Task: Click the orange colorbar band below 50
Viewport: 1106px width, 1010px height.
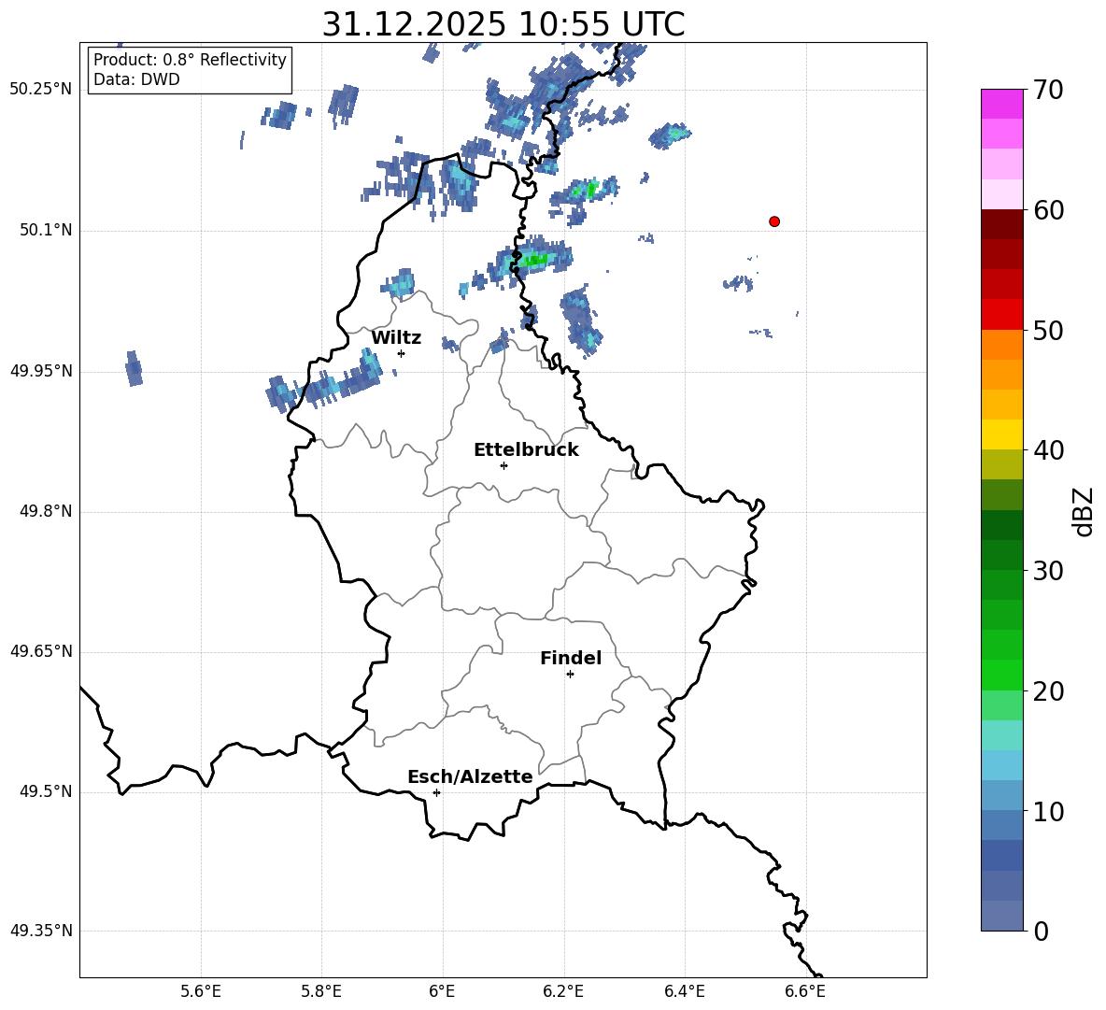Action: (1002, 345)
